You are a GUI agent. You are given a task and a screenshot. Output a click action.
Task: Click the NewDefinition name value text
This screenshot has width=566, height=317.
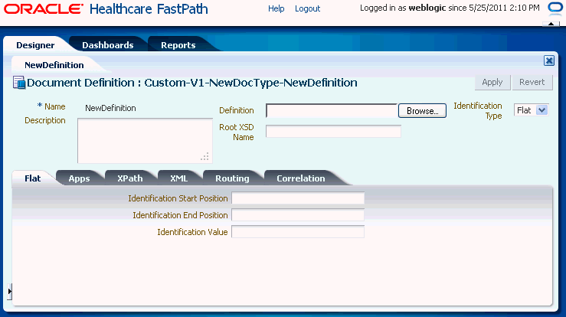coord(110,108)
